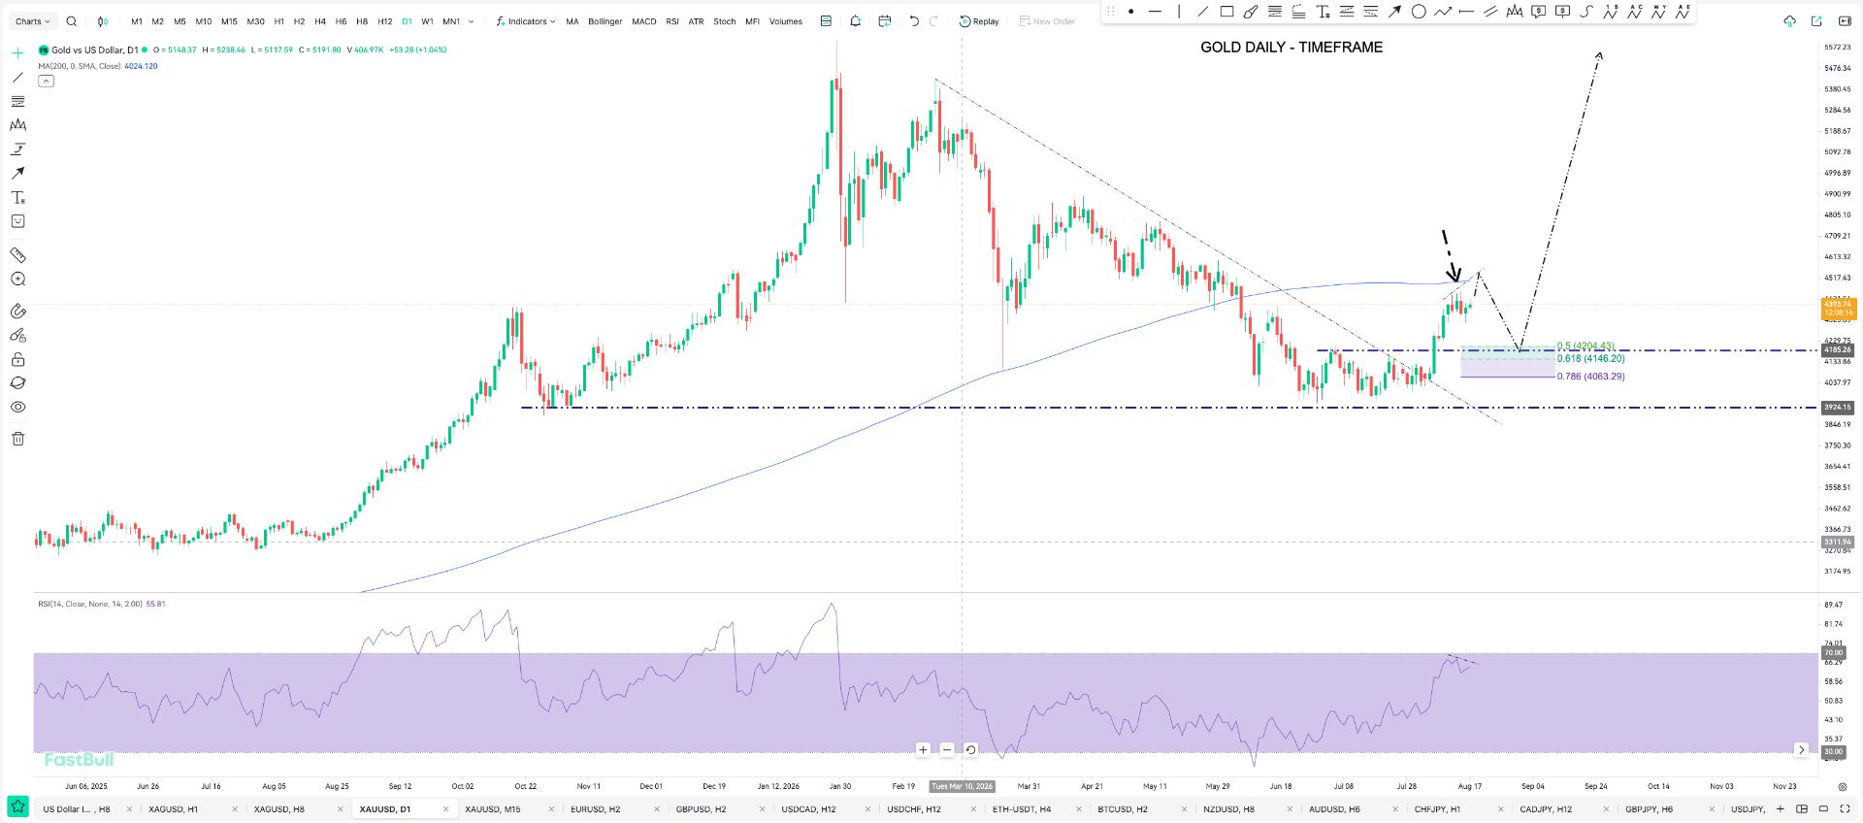Select the text tool in drawing toolbar
Screen dimensions: 1863x823
(1323, 12)
